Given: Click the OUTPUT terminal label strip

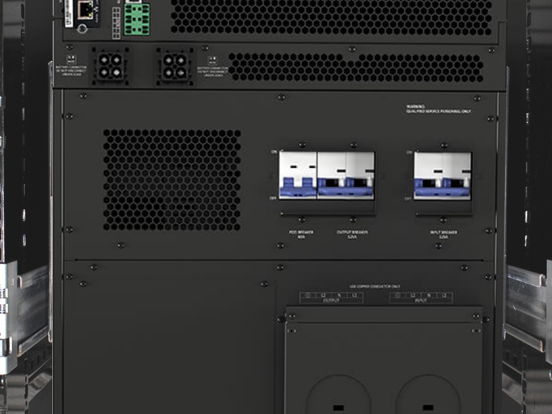Looking at the screenshot, I should [331, 297].
